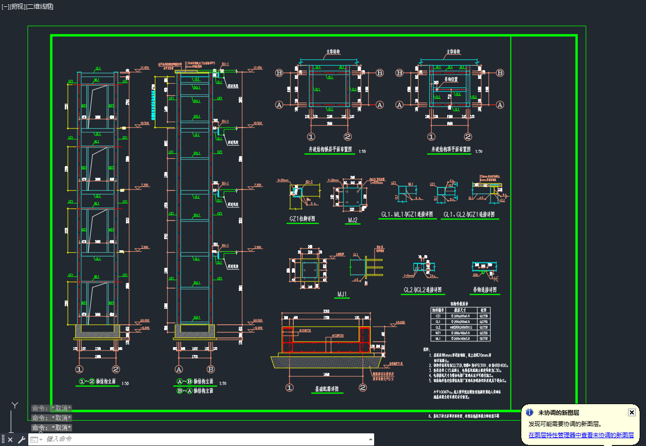Viewport: 646px width, 446px height.
Task: Expand the command history arrow
Action: [x=371, y=439]
